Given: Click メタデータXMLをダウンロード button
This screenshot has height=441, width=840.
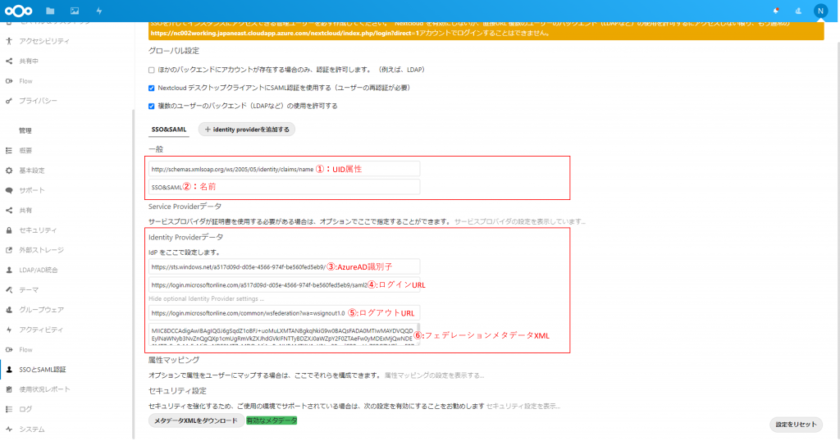Looking at the screenshot, I should 196,421.
